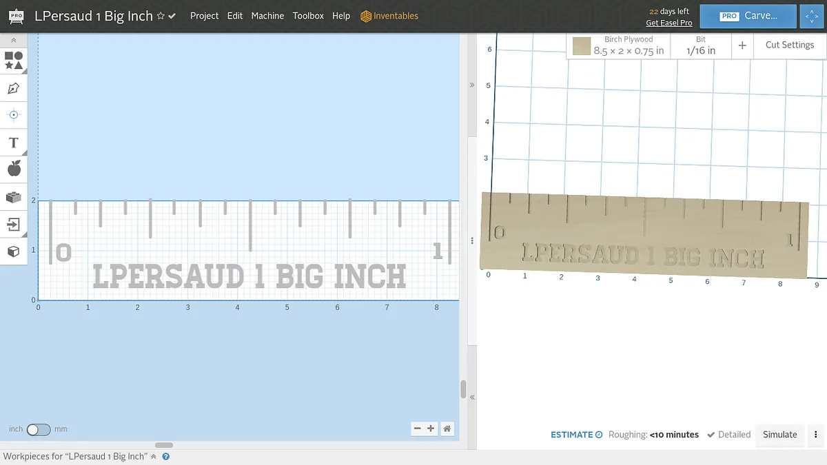The width and height of the screenshot is (827, 465).
Task: Select the Pen drawing tool
Action: click(x=13, y=88)
